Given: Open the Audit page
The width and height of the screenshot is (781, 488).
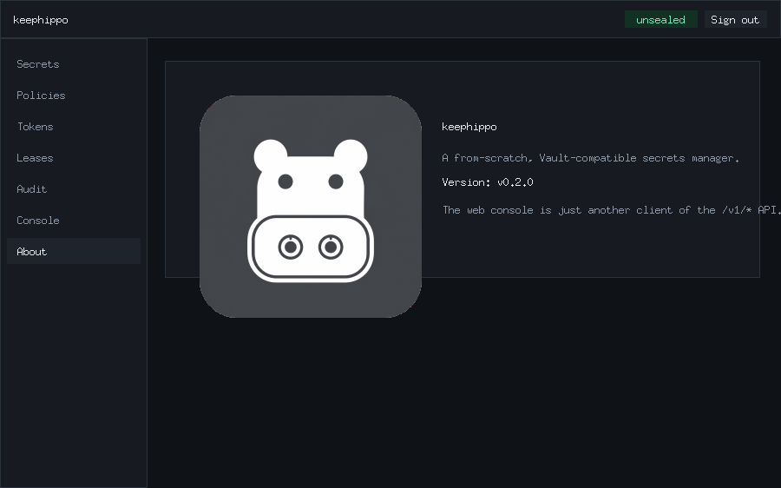Looking at the screenshot, I should [x=74, y=189].
